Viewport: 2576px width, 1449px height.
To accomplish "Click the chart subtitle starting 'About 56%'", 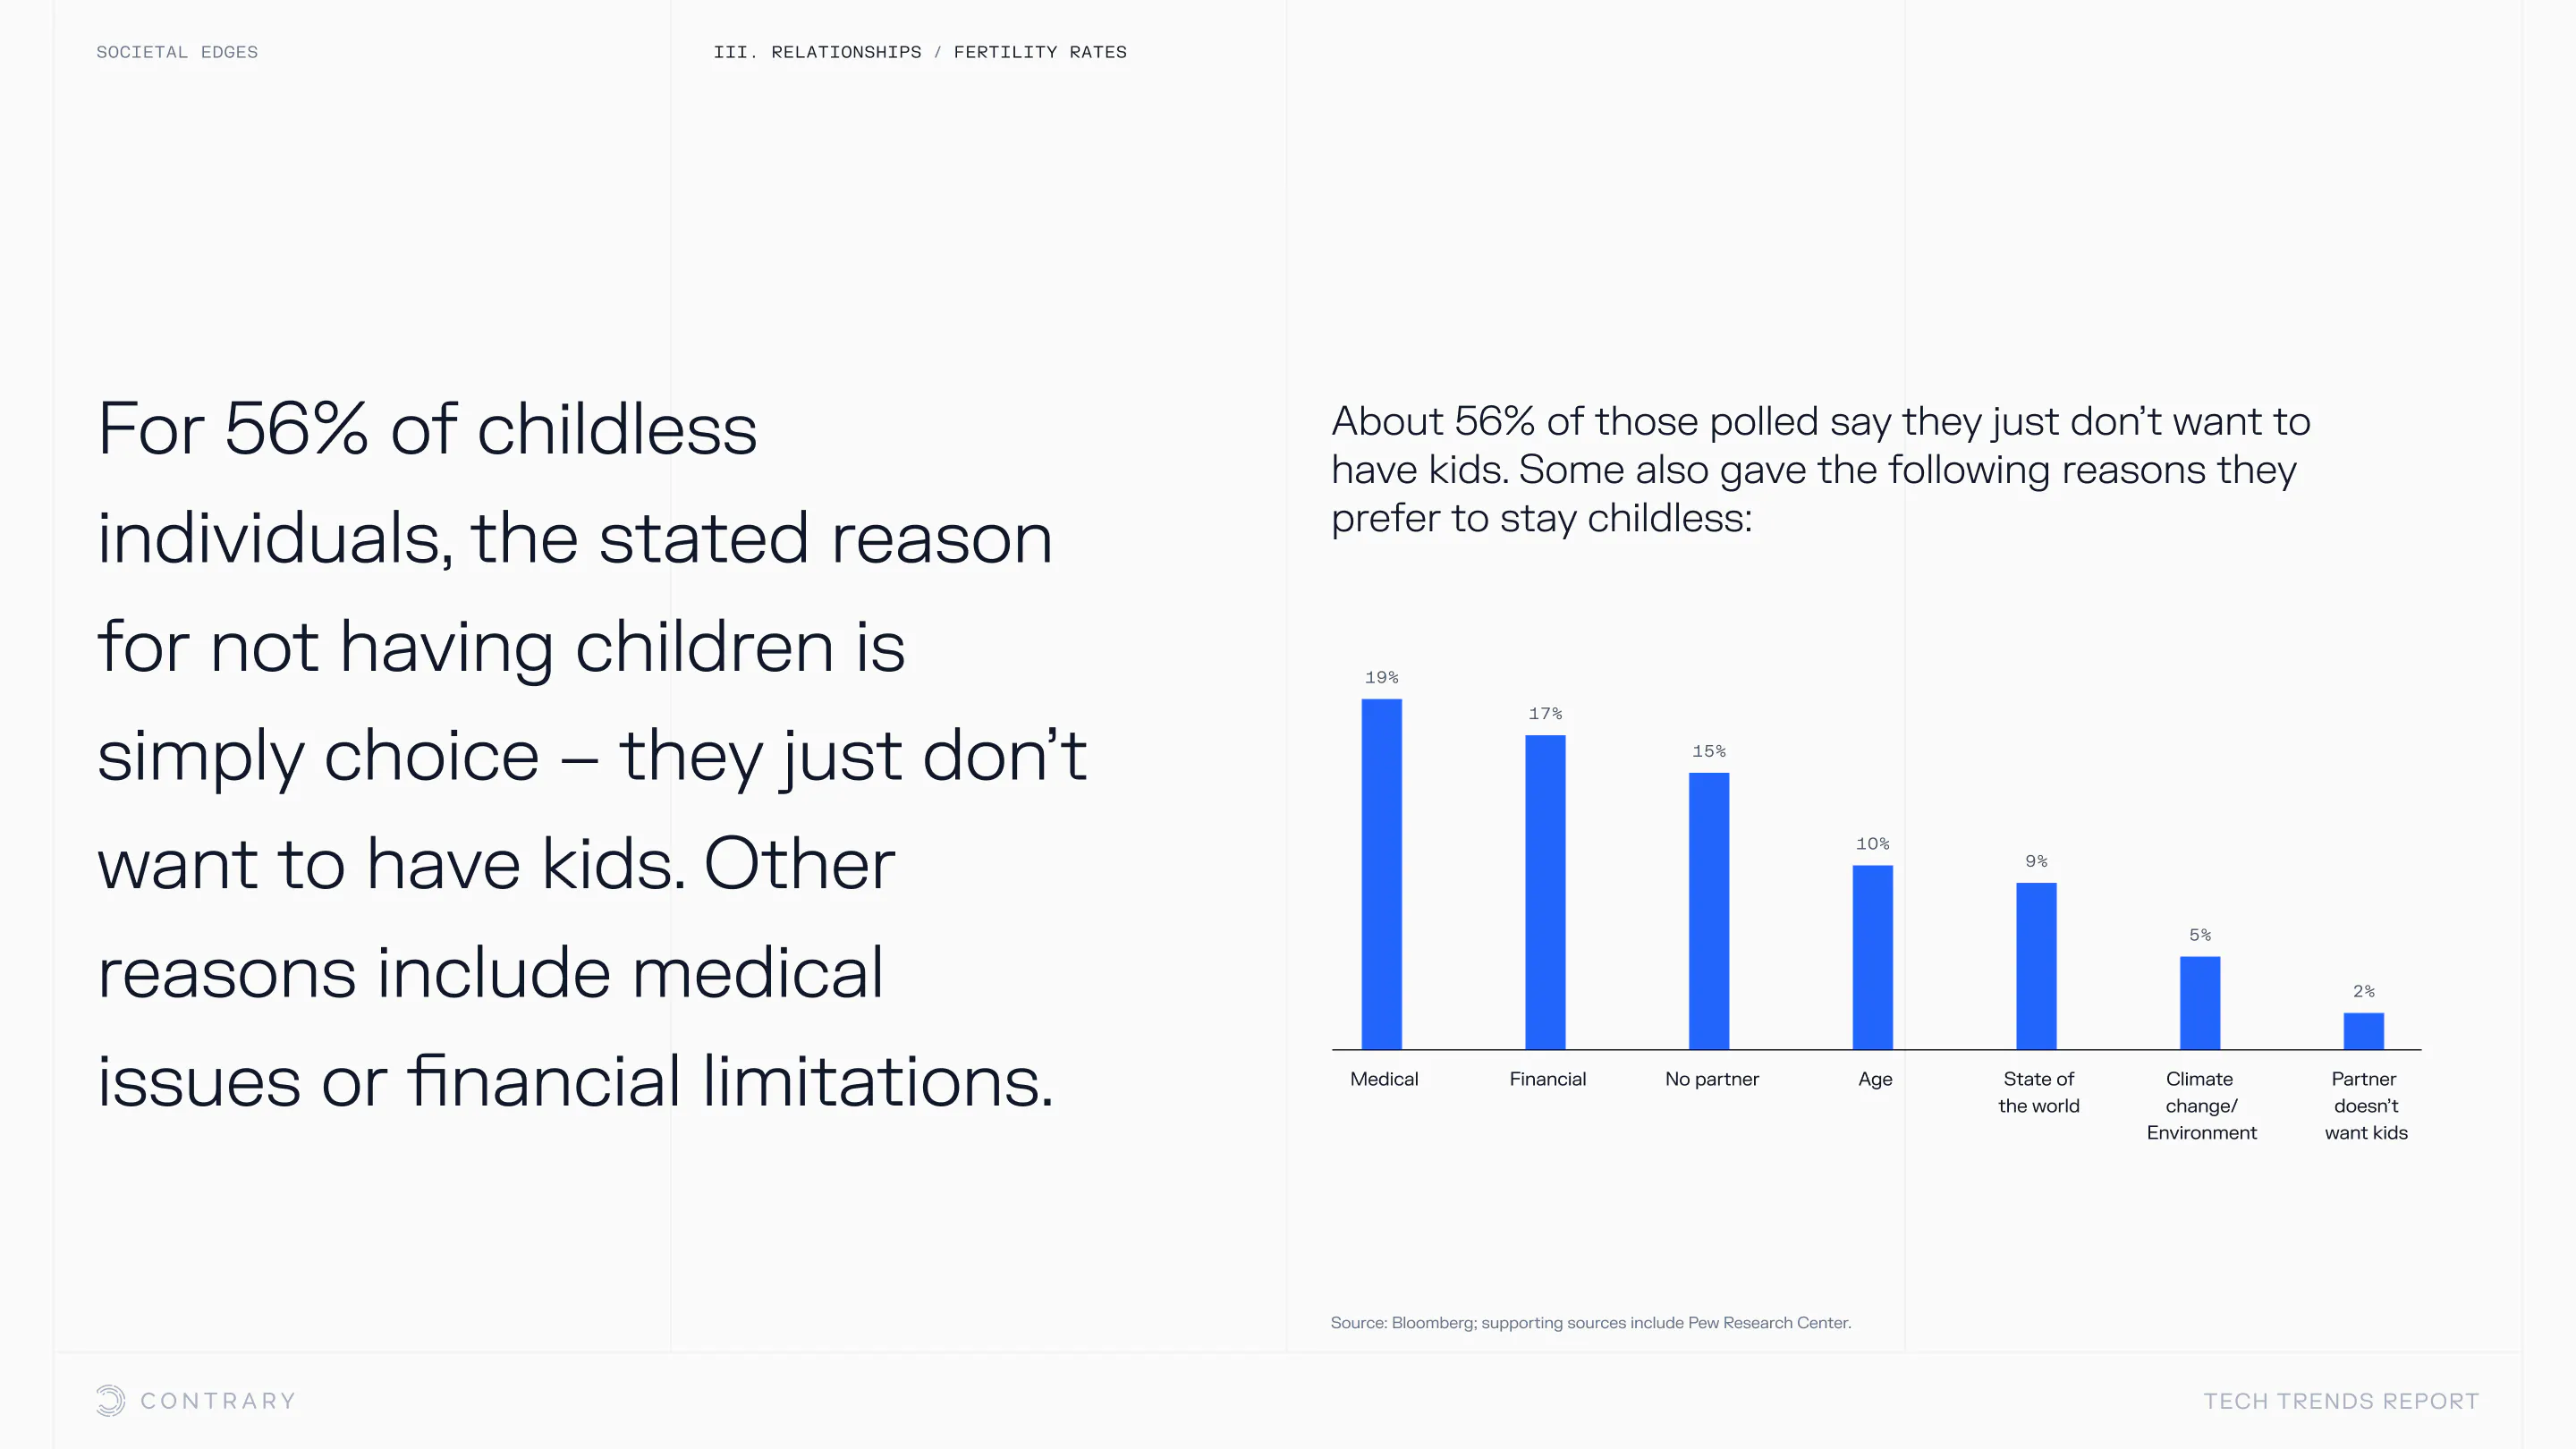I will tap(1820, 469).
